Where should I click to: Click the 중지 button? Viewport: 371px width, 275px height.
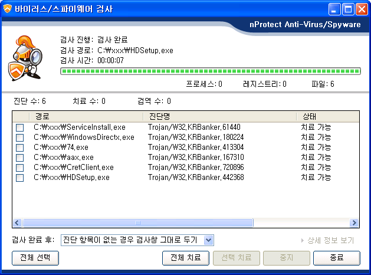point(287,258)
